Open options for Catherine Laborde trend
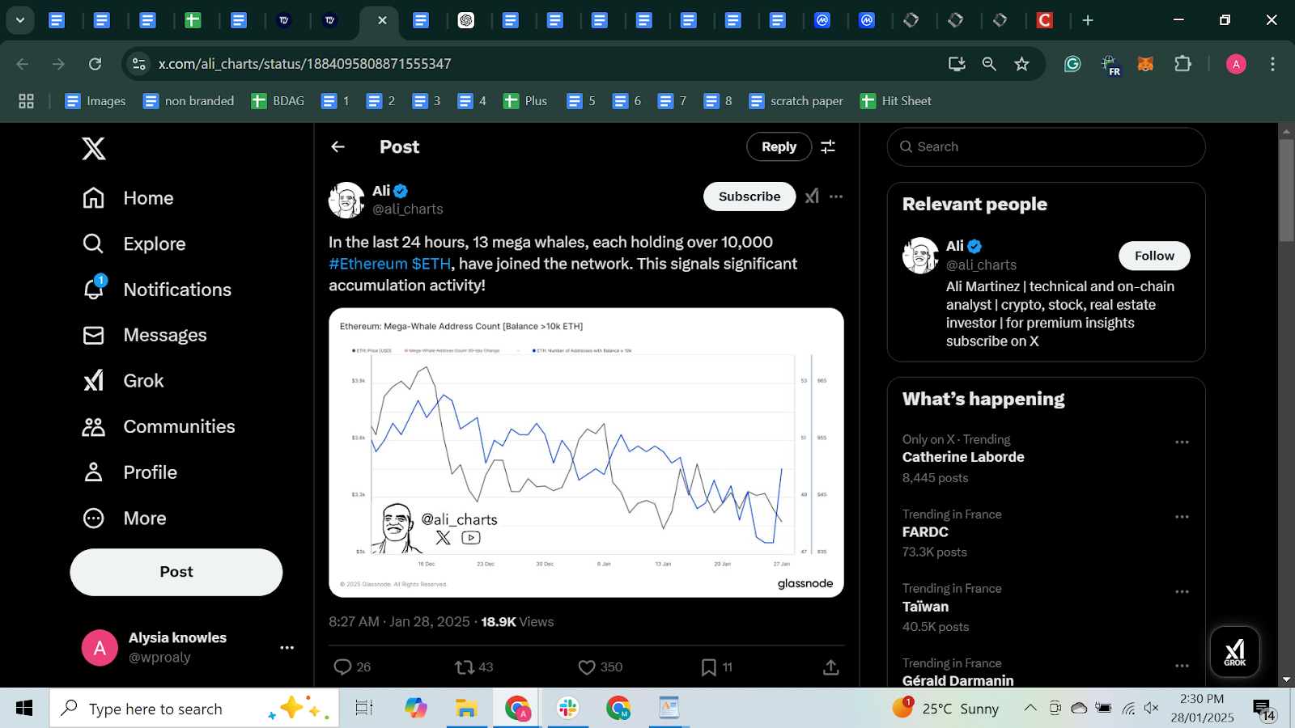Viewport: 1295px width, 728px height. (1182, 442)
